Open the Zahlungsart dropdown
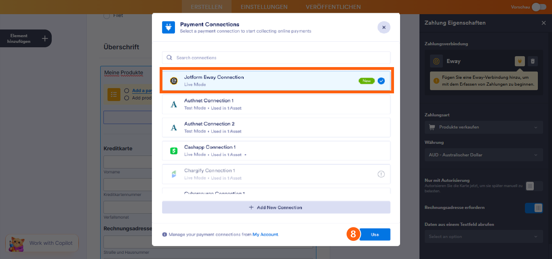The width and height of the screenshot is (552, 259). click(483, 127)
